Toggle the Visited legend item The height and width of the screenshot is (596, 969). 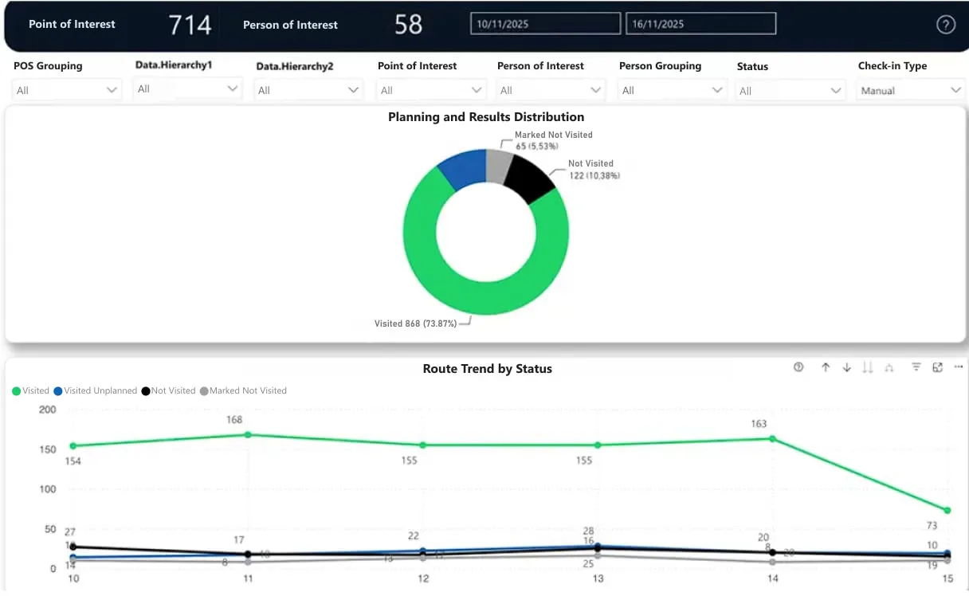tap(31, 390)
